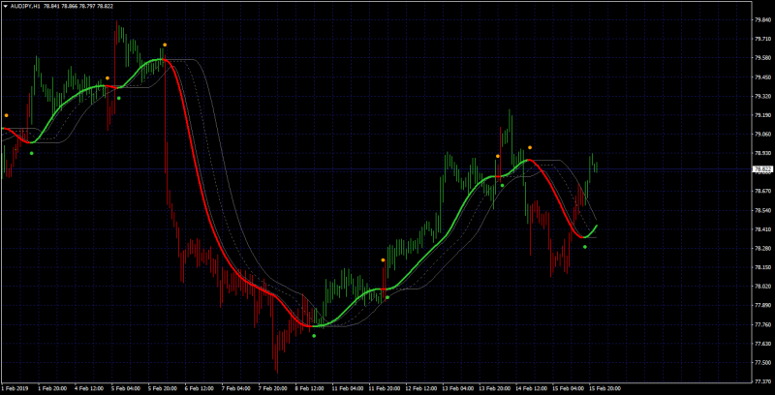Image resolution: width=775 pixels, height=395 pixels.
Task: Click the 1 Feb 20:00 time label
Action: (52, 388)
